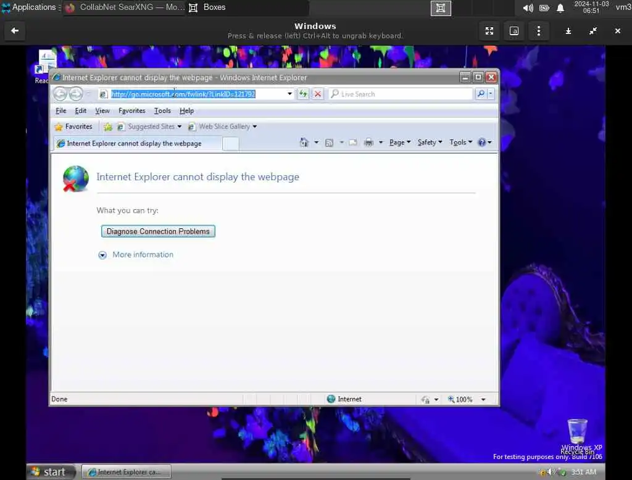
Task: Click the protected mode icon in the status bar
Action: pyautogui.click(x=425, y=399)
